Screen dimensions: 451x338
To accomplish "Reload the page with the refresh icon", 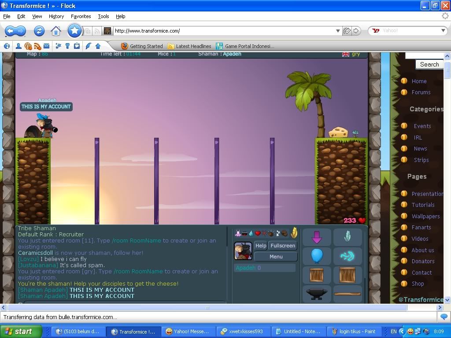I will 39,31.
